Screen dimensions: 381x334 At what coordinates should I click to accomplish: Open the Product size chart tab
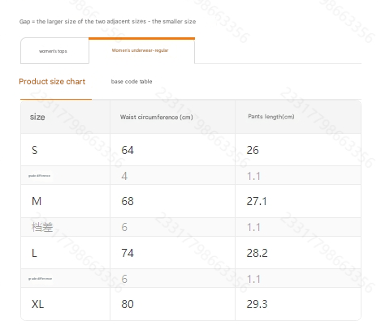[52, 82]
